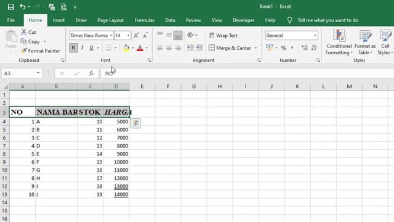The height and width of the screenshot is (222, 394).
Task: Switch to Developer tab
Action: click(244, 20)
